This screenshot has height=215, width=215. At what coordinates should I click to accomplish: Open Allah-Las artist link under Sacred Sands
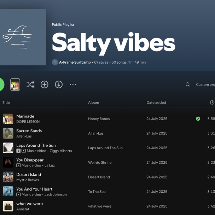coord(24,136)
